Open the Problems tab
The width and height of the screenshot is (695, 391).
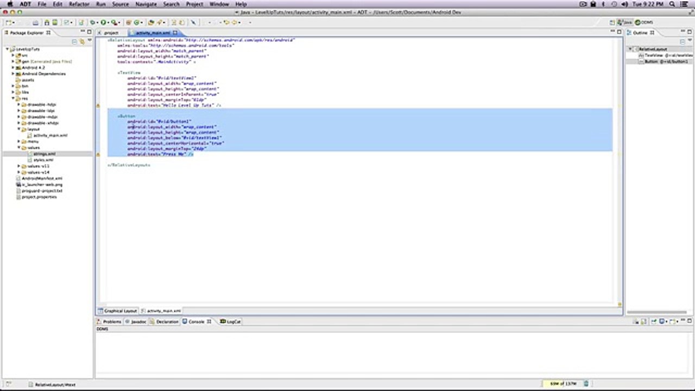click(109, 321)
